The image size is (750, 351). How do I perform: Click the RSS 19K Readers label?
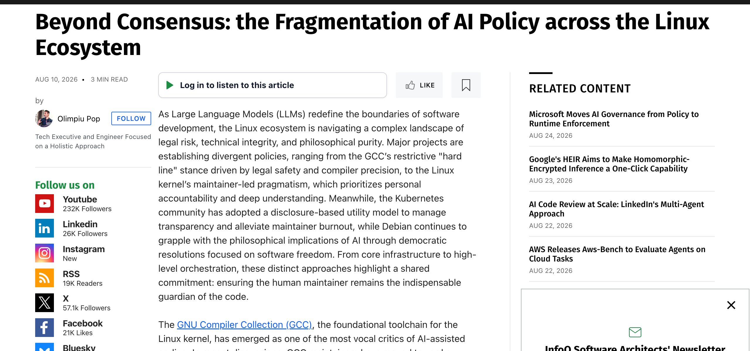83,278
